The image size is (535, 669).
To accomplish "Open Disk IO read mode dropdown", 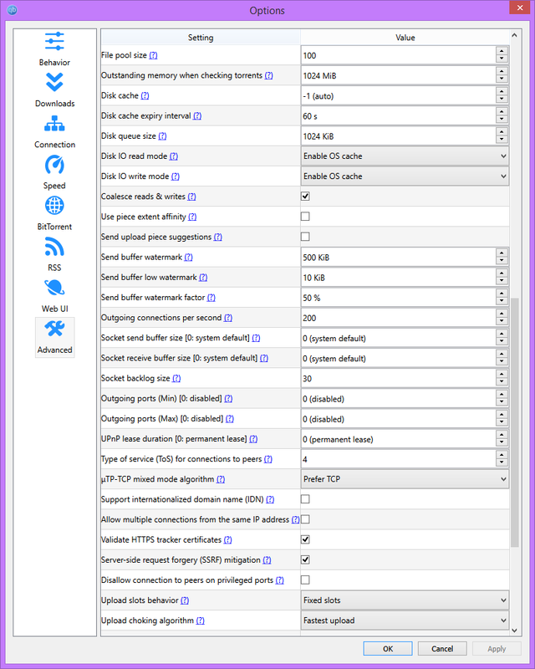I will coord(405,156).
